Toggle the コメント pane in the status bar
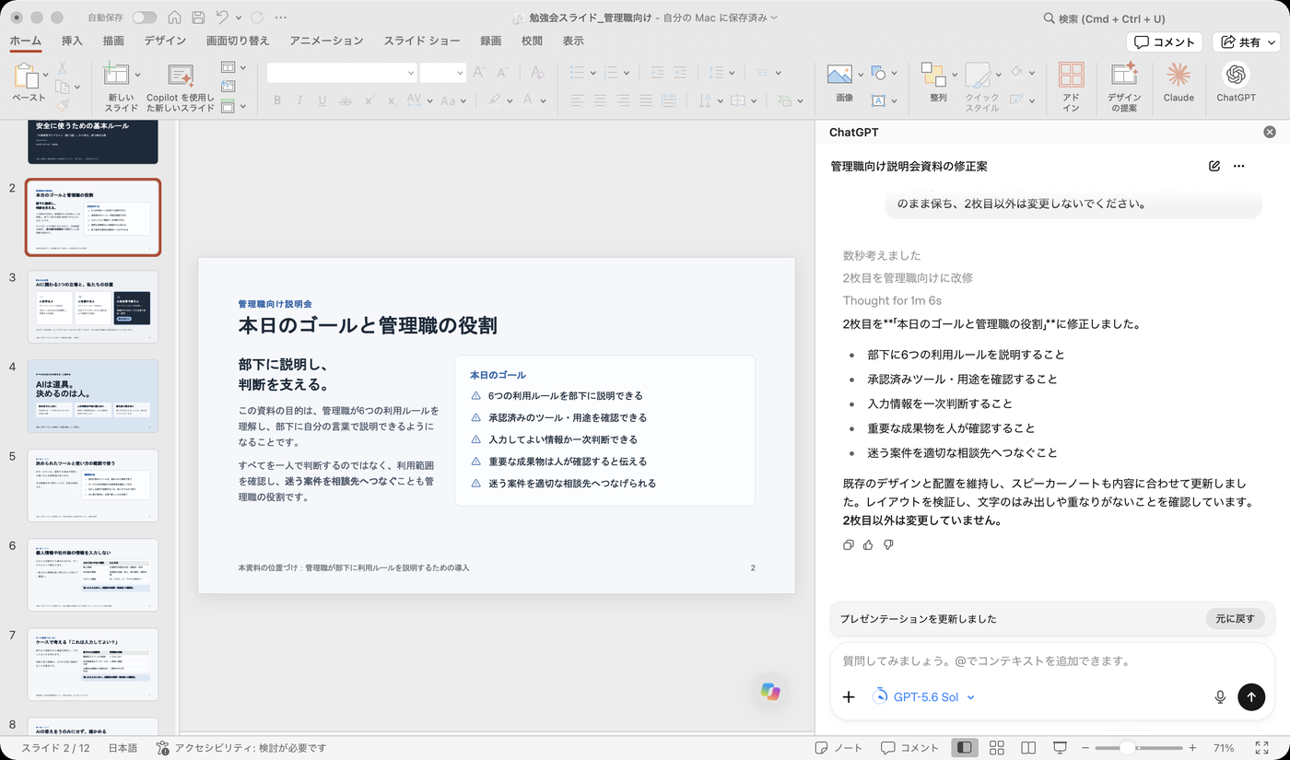This screenshot has height=760, width=1290. [909, 748]
